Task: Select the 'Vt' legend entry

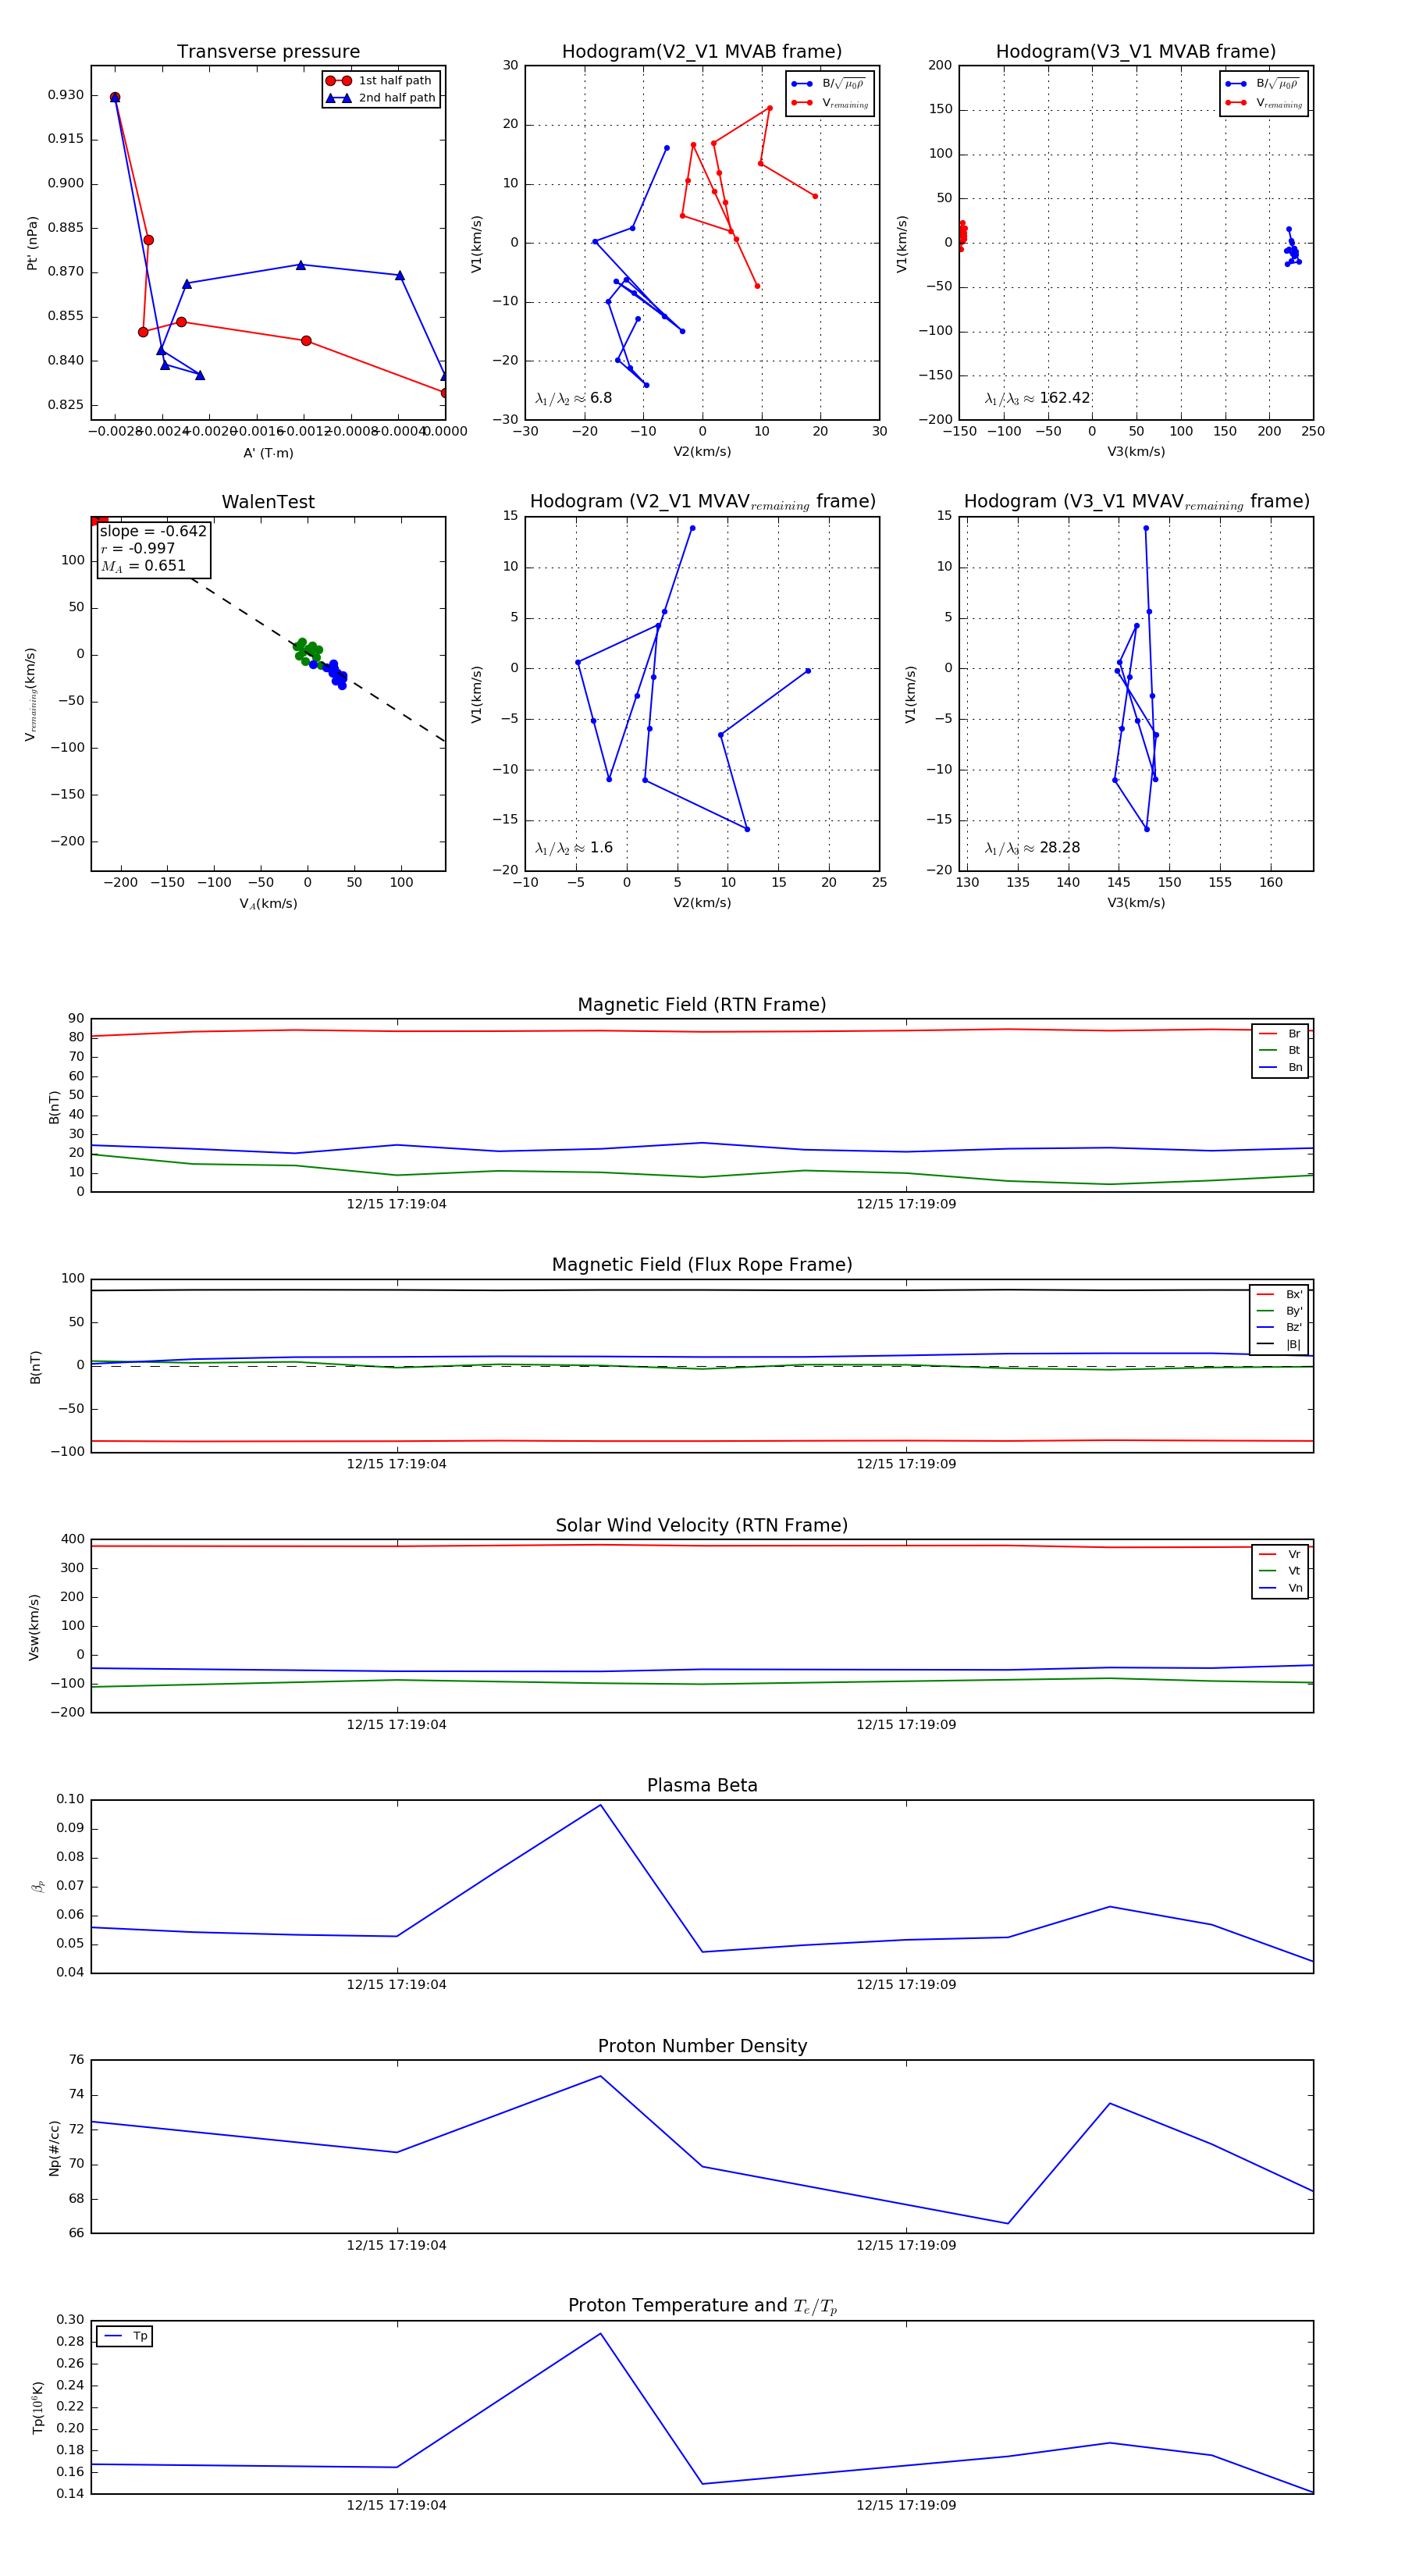Action: click(x=1281, y=1571)
